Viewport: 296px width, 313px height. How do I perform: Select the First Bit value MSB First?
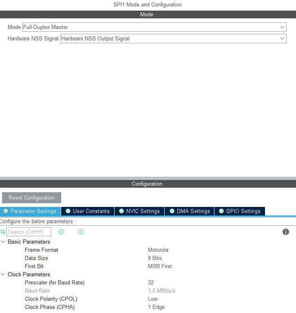click(x=160, y=266)
